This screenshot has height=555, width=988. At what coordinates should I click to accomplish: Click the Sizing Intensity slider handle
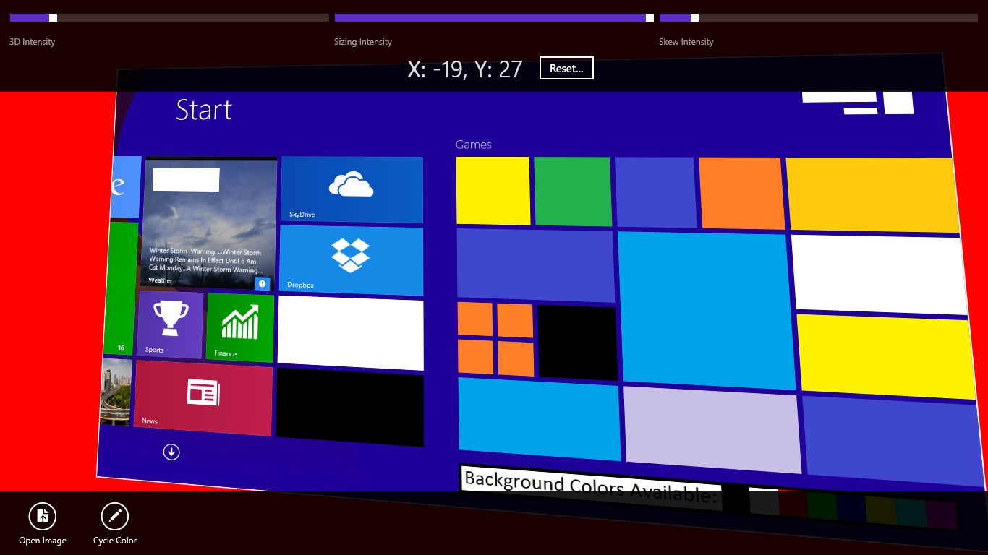pyautogui.click(x=650, y=17)
